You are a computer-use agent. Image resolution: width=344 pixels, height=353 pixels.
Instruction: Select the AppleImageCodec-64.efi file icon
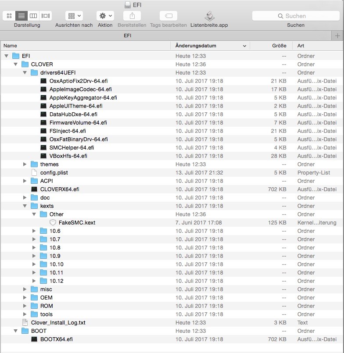43,89
